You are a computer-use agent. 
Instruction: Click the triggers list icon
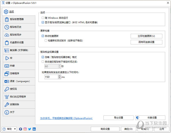pos(7,50)
